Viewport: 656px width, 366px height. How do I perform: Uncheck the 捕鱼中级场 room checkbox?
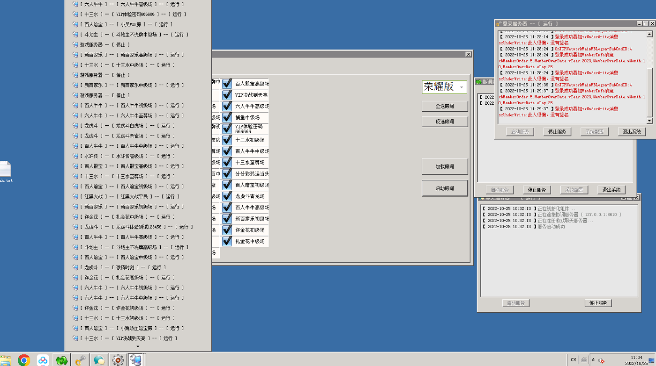227,117
